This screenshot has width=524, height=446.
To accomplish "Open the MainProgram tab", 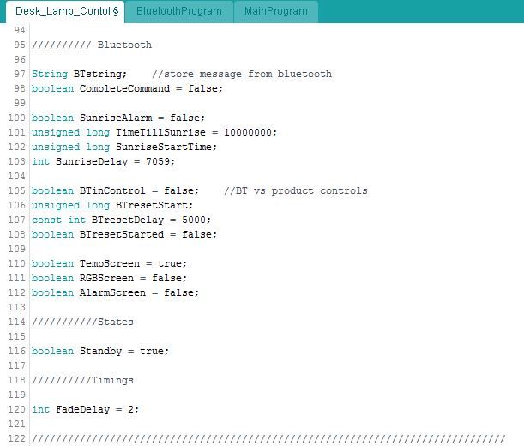I will (x=275, y=12).
